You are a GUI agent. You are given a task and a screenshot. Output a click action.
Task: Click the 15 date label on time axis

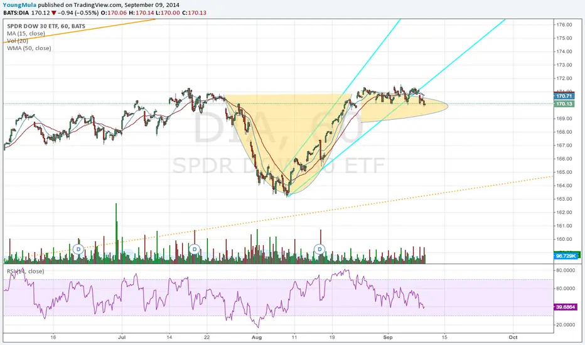pos(444,337)
